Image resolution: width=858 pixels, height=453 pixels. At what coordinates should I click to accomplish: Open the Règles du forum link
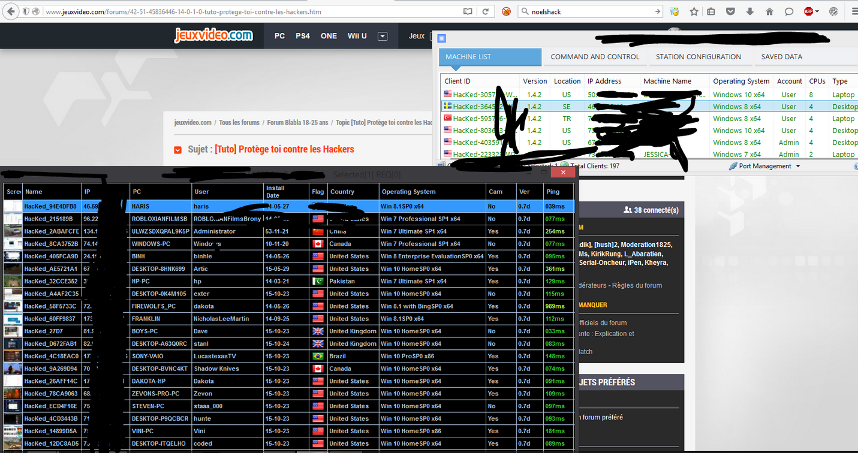point(637,285)
